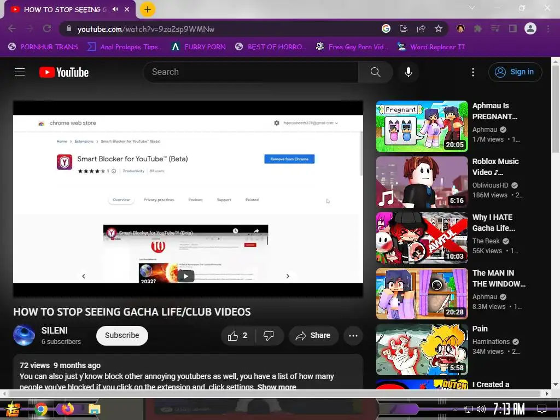
Task: Mute the tab using the speaker icon
Action: [x=115, y=9]
